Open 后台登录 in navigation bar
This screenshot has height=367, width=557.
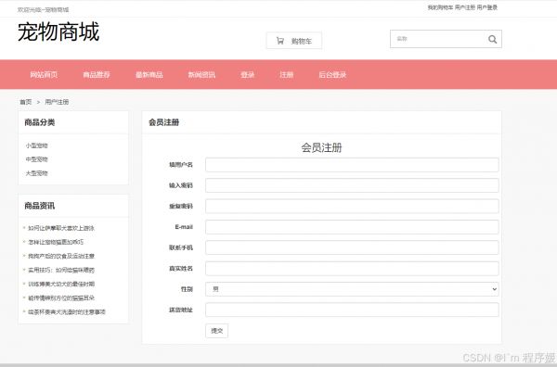(332, 75)
